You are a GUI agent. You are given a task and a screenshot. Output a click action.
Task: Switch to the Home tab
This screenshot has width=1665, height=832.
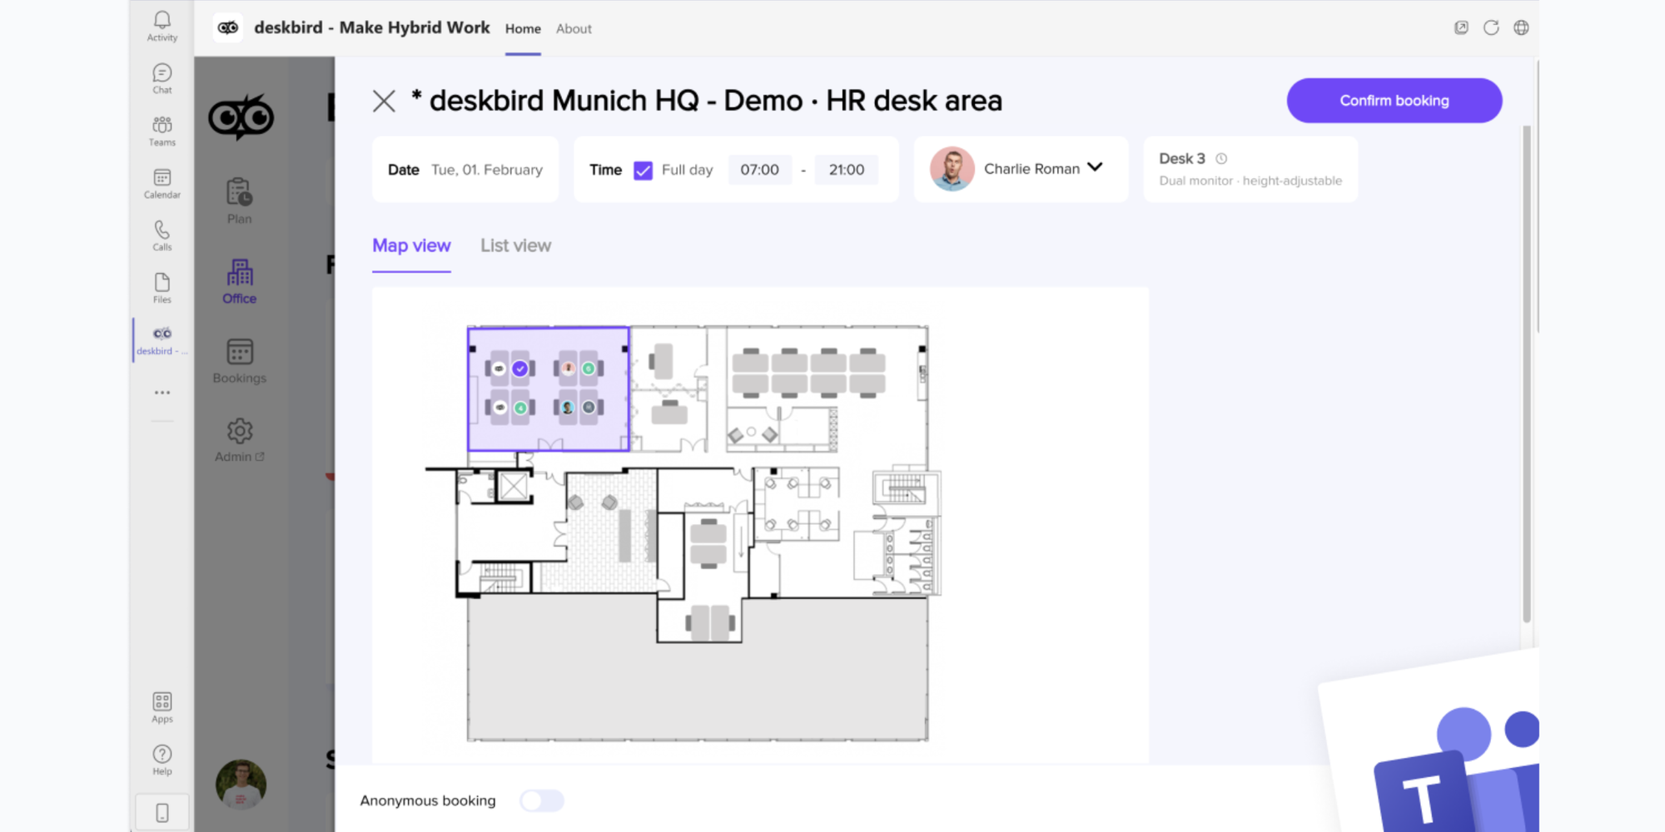(x=523, y=29)
